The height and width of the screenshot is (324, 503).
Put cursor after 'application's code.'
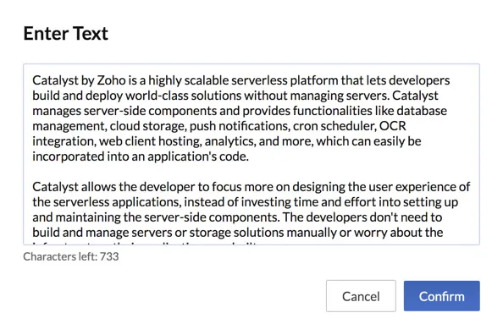pyautogui.click(x=249, y=157)
